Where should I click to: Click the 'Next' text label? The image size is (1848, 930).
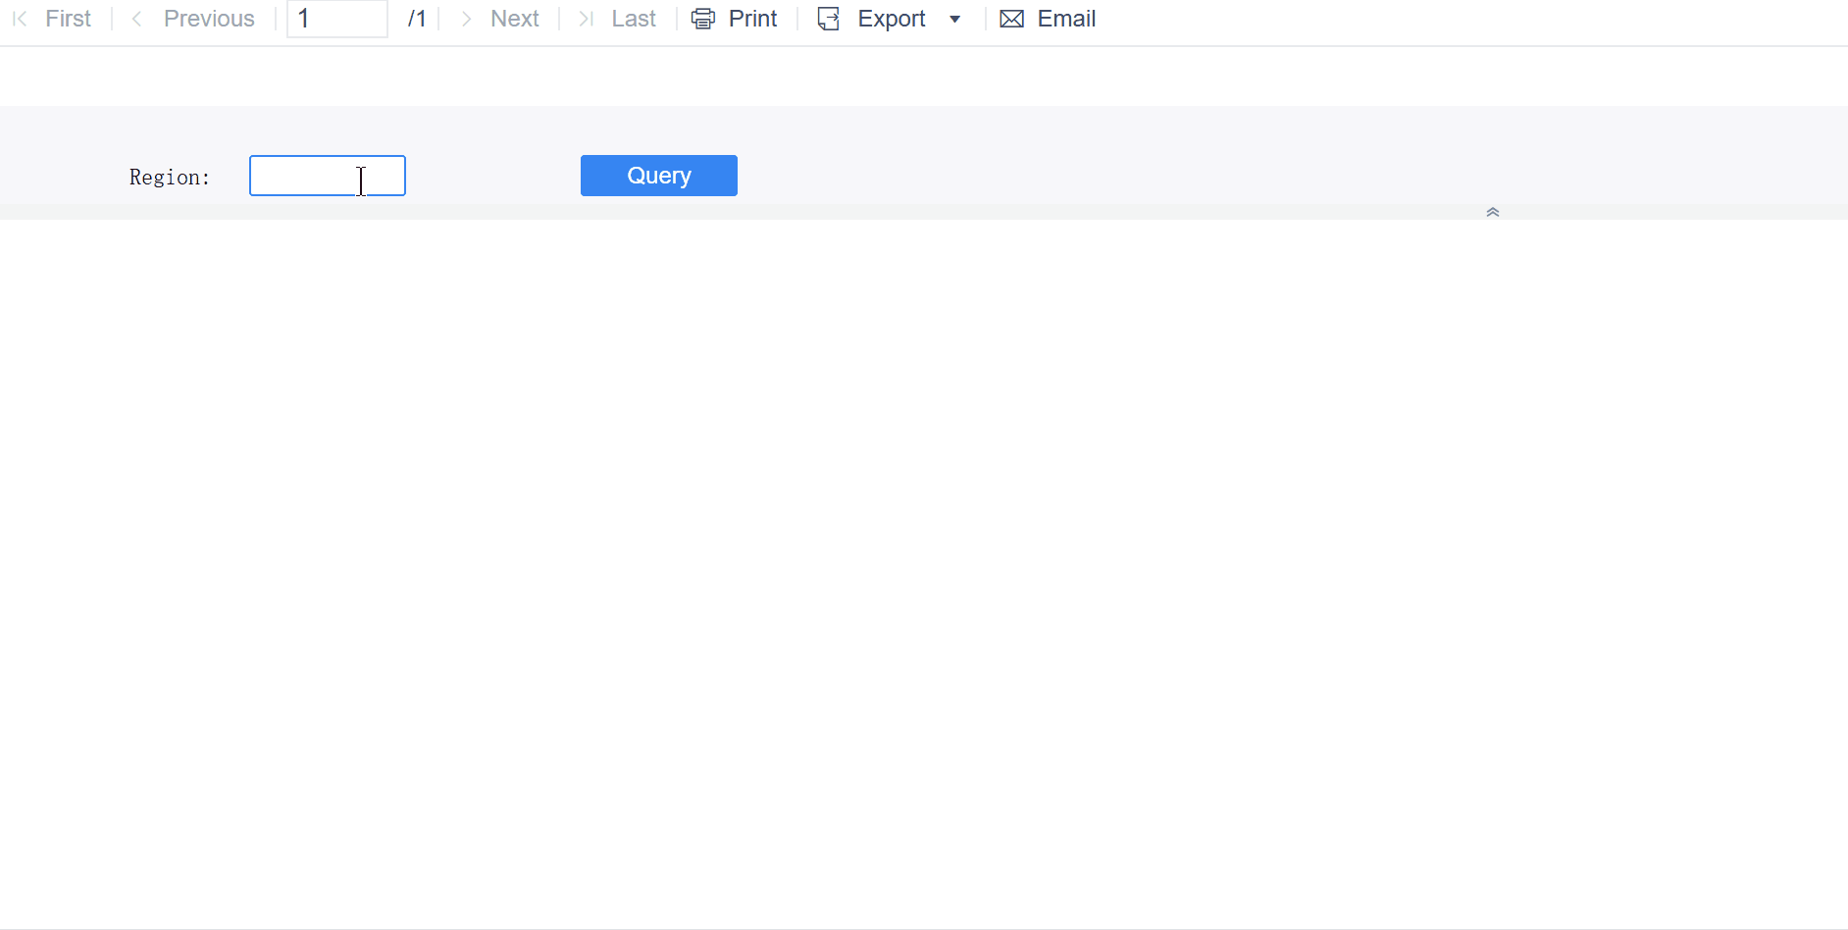point(514,18)
